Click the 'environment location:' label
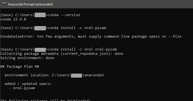The height and width of the screenshot is (101, 193). coord(27,75)
